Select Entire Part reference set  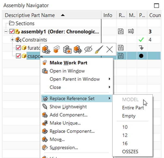point(133,108)
